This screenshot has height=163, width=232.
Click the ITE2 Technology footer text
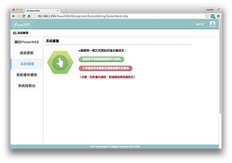click(114, 147)
